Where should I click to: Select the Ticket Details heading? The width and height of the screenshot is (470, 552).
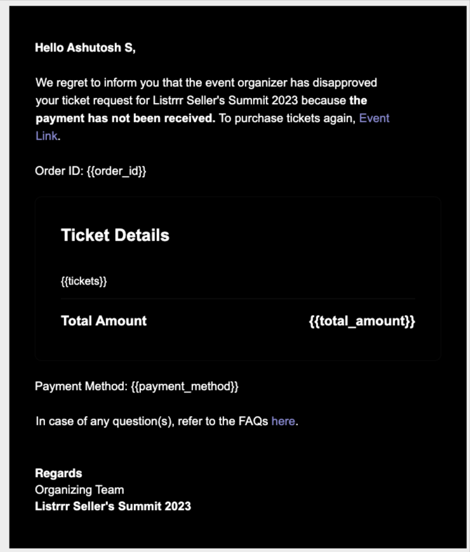(115, 236)
